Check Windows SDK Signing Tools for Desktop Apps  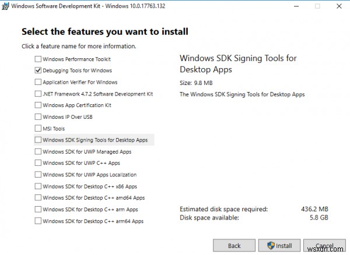point(38,140)
